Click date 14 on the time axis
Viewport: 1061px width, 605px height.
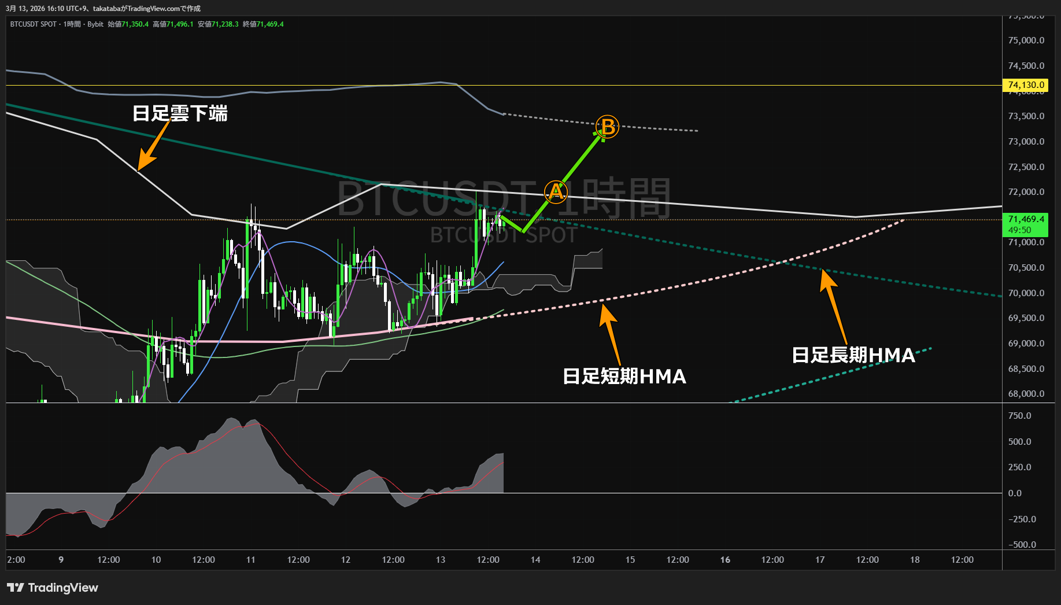pyautogui.click(x=535, y=560)
